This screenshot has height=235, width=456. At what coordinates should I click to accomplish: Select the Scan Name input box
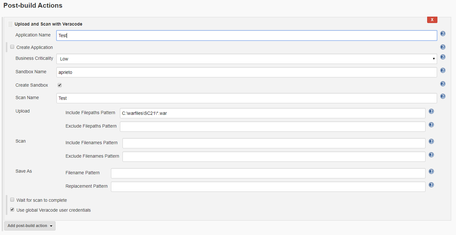246,98
